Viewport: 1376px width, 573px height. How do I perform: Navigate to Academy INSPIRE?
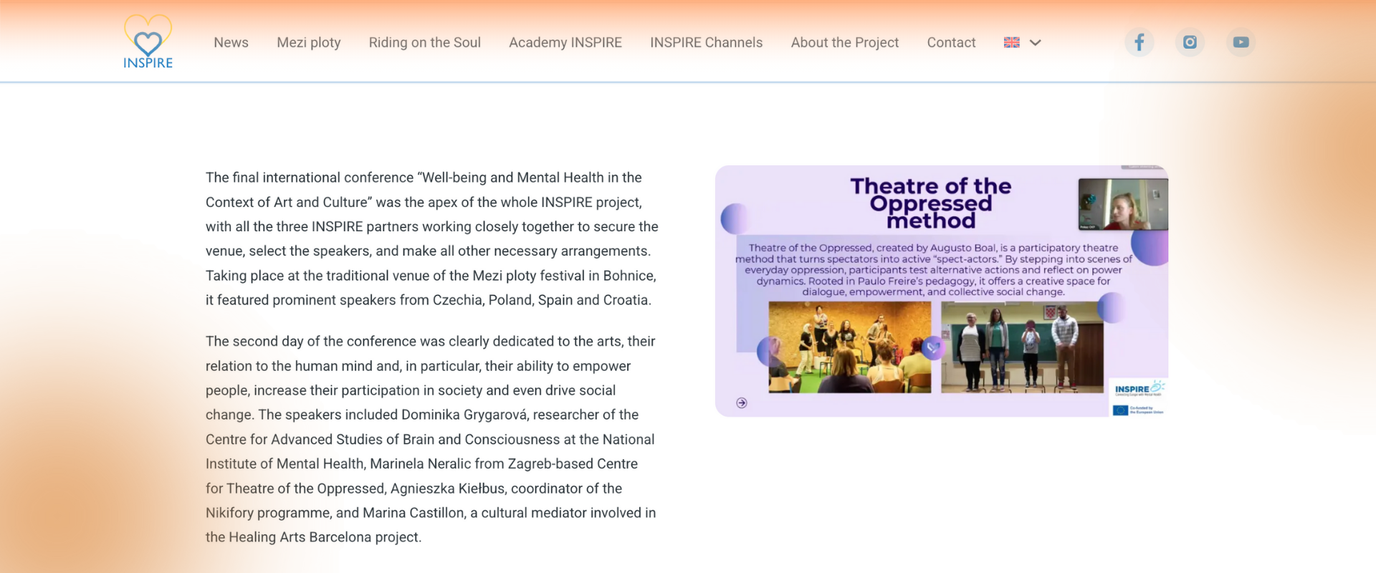click(565, 42)
